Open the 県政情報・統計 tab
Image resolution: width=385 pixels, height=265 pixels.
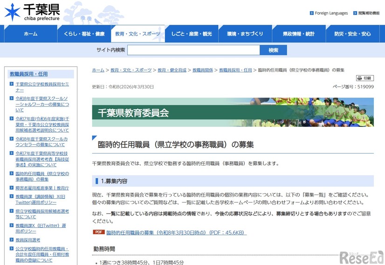pos(299,34)
